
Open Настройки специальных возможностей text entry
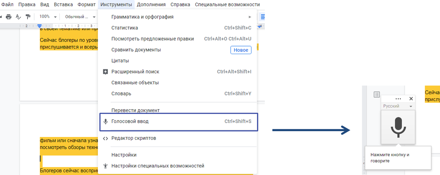click(158, 166)
